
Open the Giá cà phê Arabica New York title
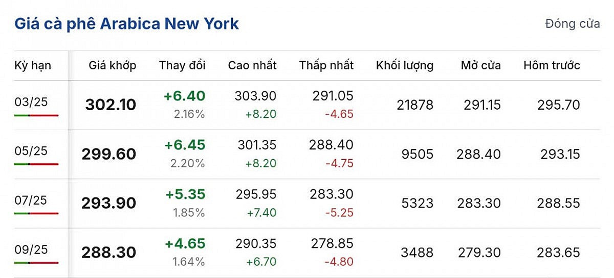pos(126,24)
